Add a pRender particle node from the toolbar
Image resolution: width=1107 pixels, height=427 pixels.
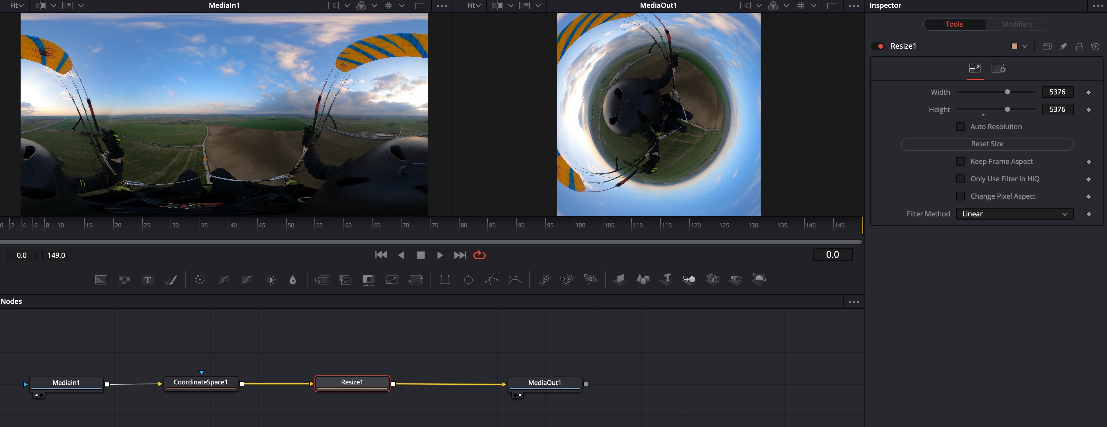590,280
